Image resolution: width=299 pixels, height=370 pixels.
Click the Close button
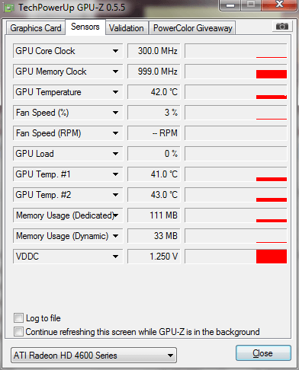(x=263, y=353)
